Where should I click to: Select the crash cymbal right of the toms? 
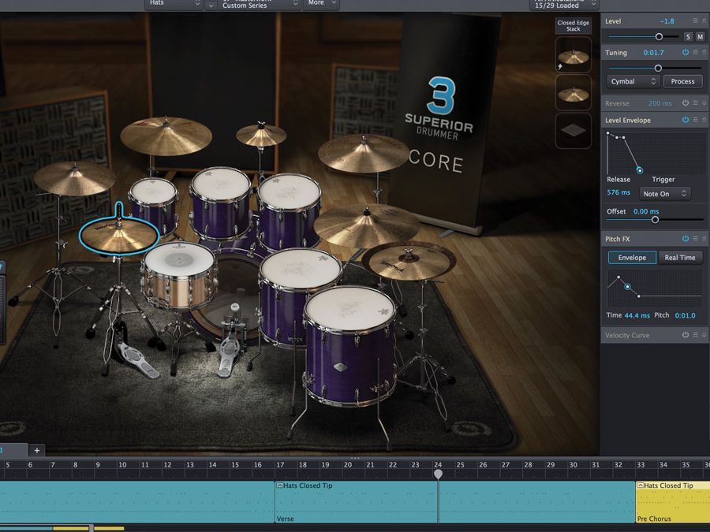pyautogui.click(x=364, y=153)
